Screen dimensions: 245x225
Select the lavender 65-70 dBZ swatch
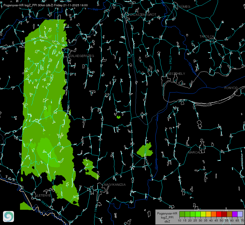240,214
